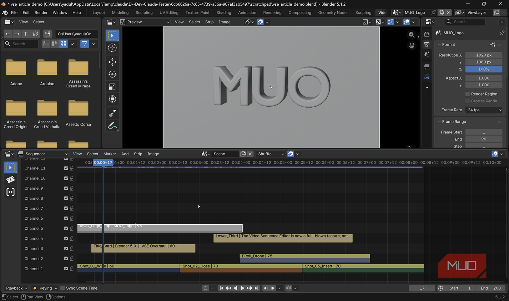Activate the Transform tool in preview
The height and width of the screenshot is (301, 509).
tap(112, 99)
